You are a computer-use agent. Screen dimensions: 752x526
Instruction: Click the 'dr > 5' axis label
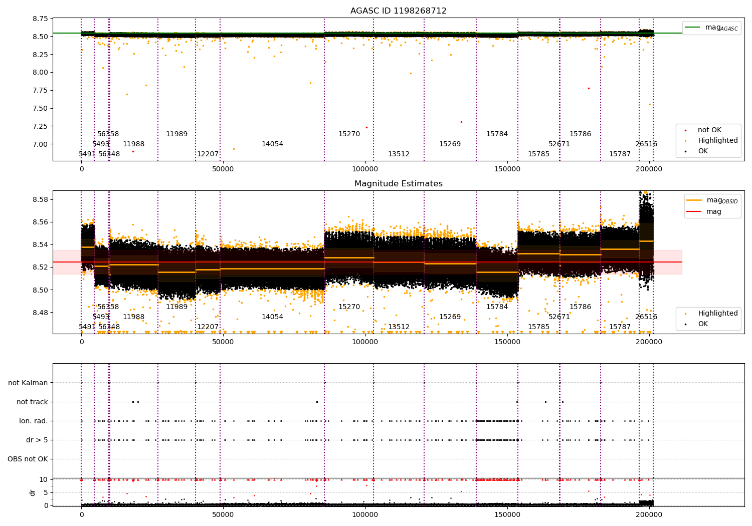(x=37, y=440)
